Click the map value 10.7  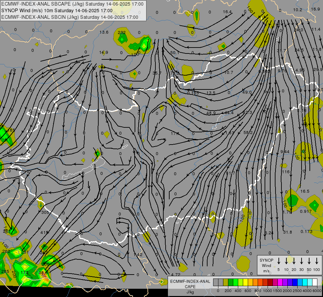[x=229, y=72]
